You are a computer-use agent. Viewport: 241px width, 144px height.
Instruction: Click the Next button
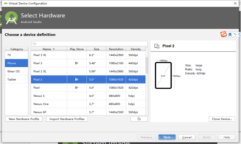pos(167,137)
